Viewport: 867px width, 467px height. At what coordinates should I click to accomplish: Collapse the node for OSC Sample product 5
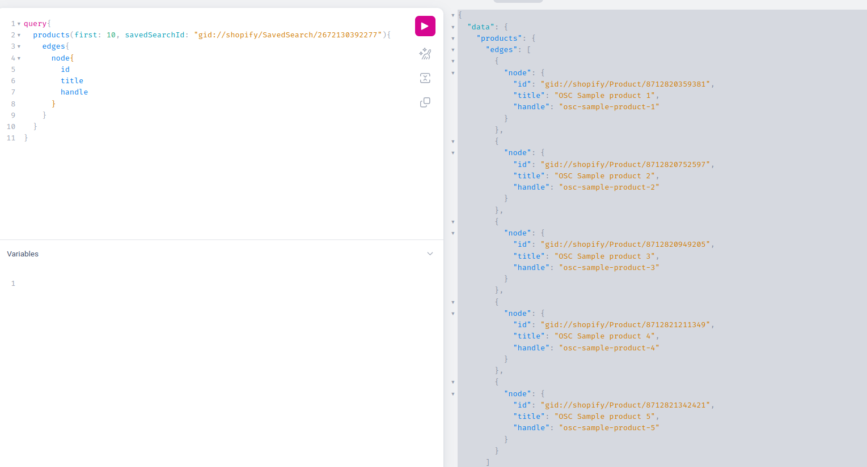tap(452, 394)
